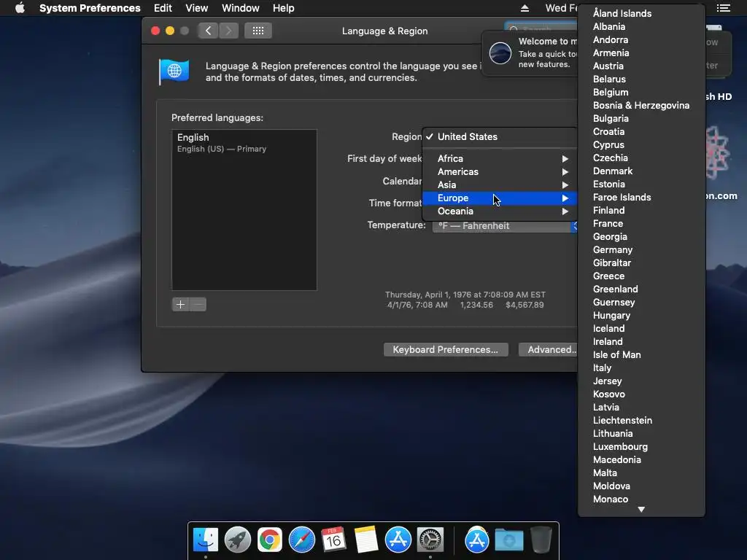Expand the Africa region submenu
The image size is (747, 560).
coord(499,158)
